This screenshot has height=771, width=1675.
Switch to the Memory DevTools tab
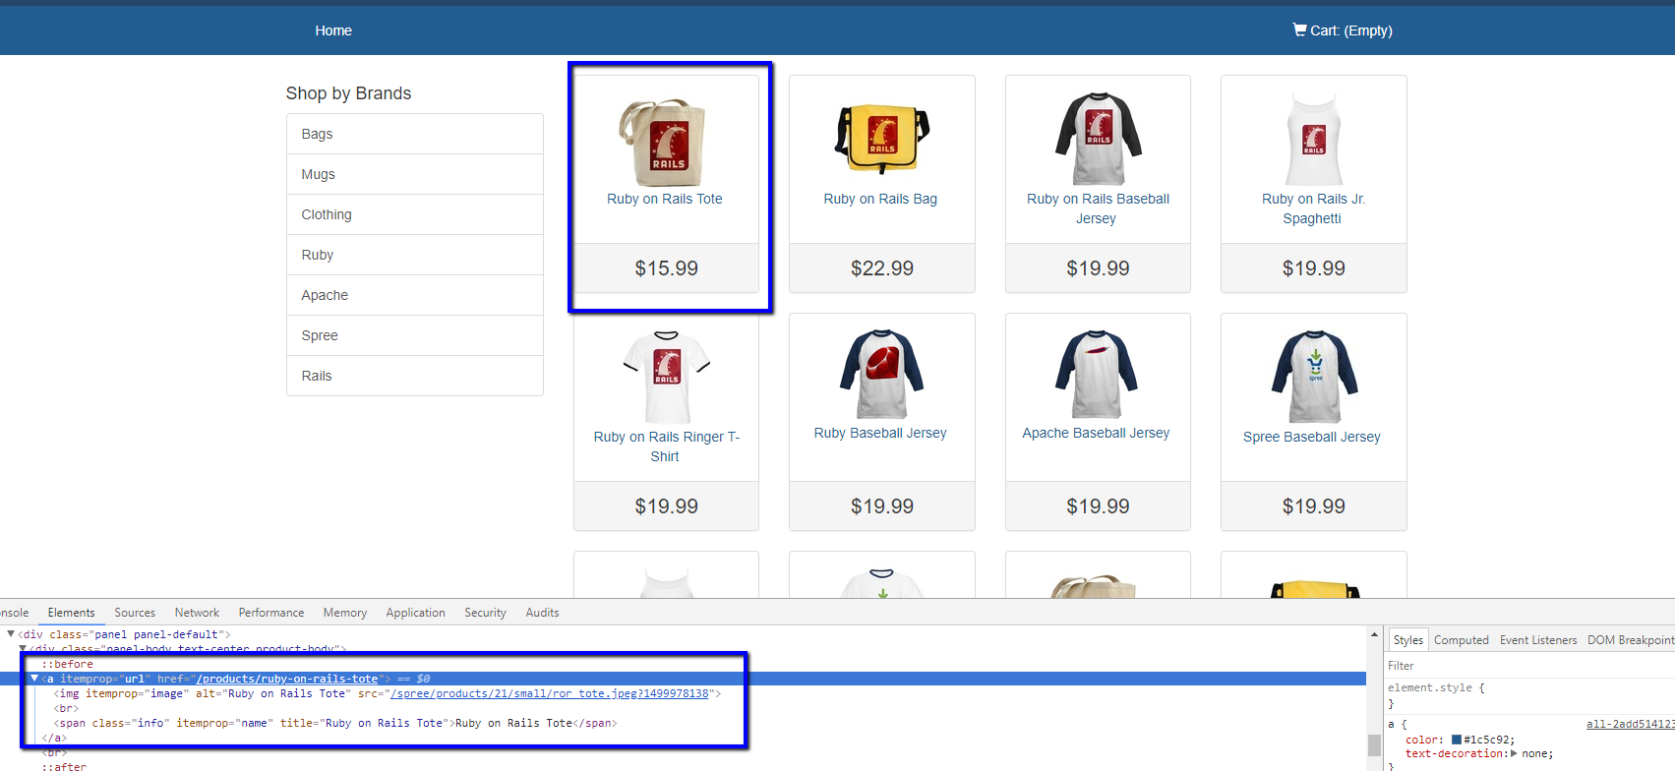345,613
